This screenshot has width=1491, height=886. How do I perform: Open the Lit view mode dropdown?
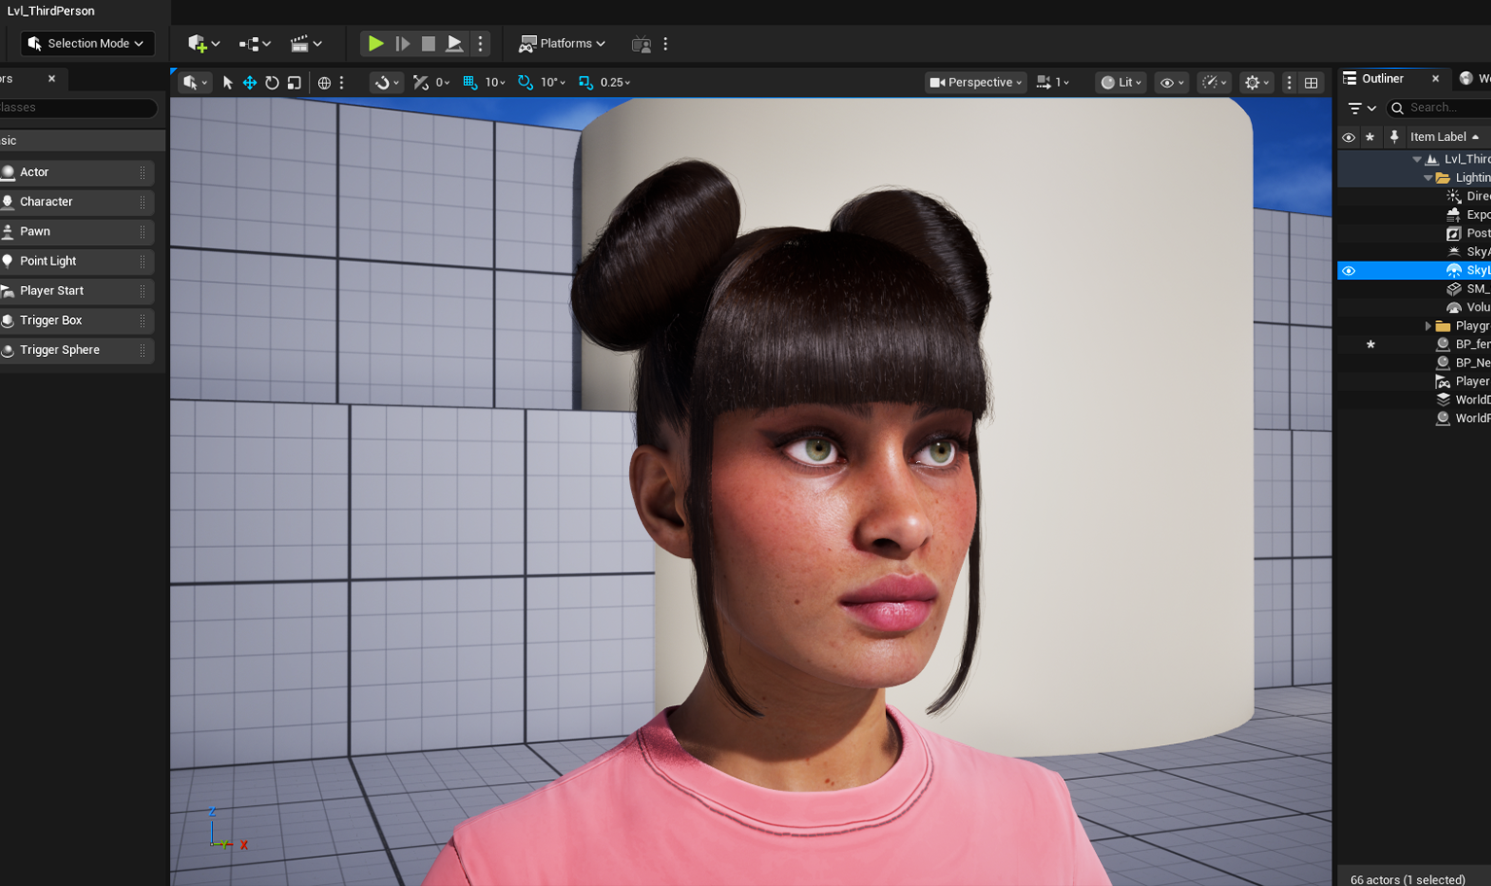(1121, 83)
